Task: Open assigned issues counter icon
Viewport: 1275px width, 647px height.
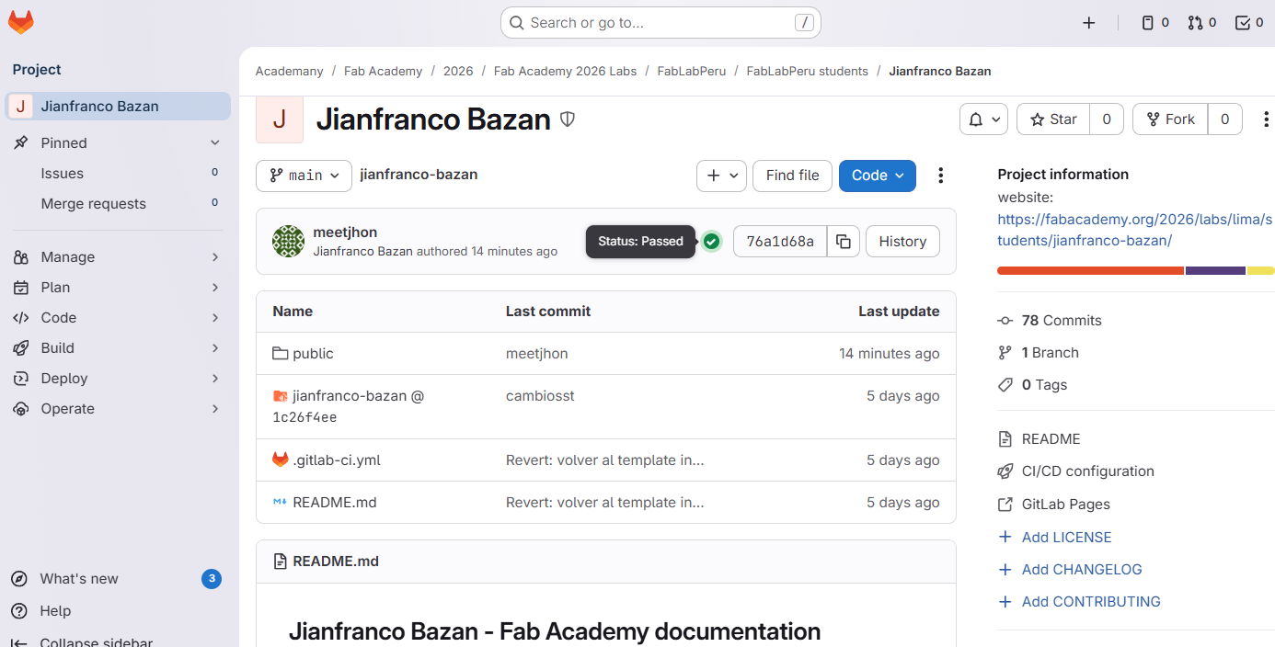Action: (1154, 23)
